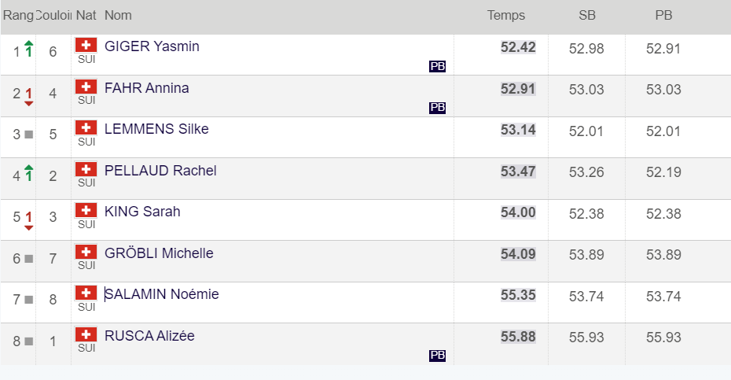
Task: Click PB badge in GIGER Yasmin row
Action: 437,67
